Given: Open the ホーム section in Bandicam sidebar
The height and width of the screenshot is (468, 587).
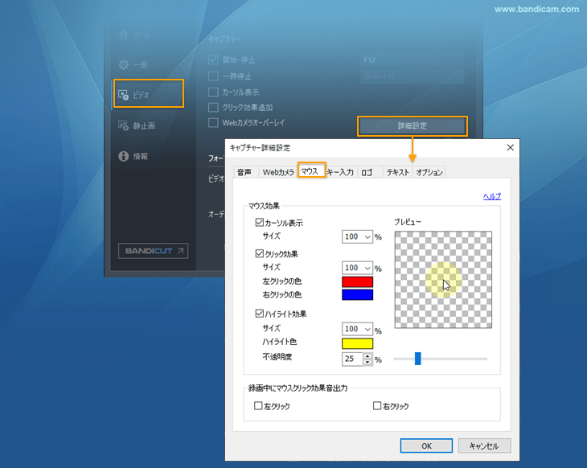Looking at the screenshot, I should click(135, 35).
